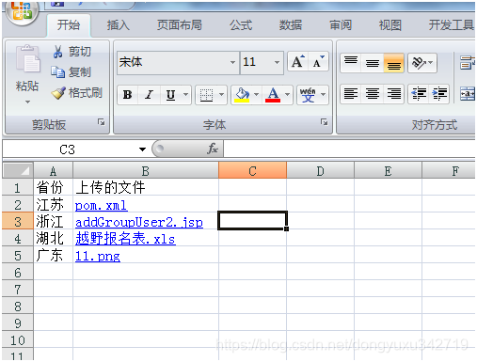477x362 pixels.
Task: Click the C3 Name Box field
Action: [68, 150]
